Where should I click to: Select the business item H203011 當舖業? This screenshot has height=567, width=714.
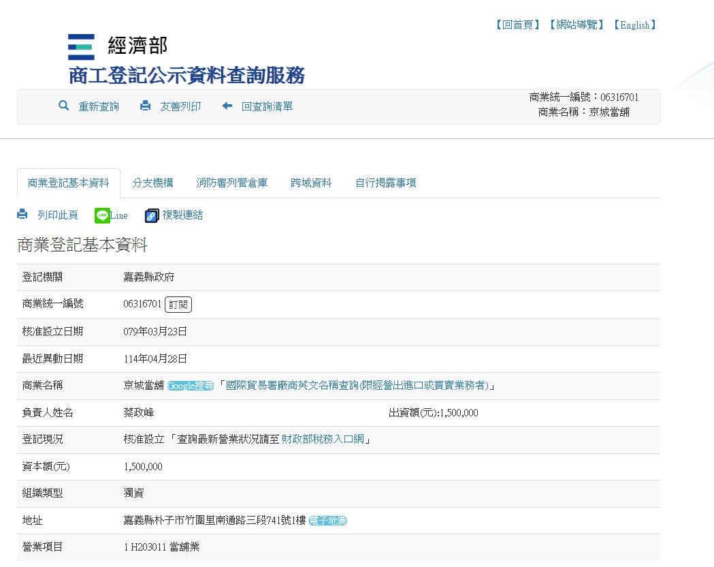point(165,547)
